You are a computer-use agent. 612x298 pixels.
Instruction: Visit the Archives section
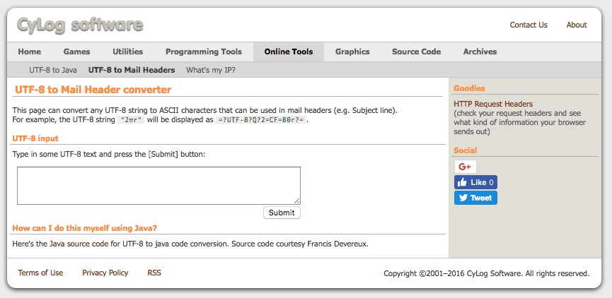pyautogui.click(x=480, y=52)
